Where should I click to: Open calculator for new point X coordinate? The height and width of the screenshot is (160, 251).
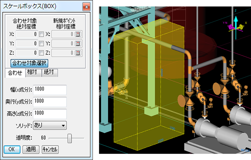click(x=77, y=34)
